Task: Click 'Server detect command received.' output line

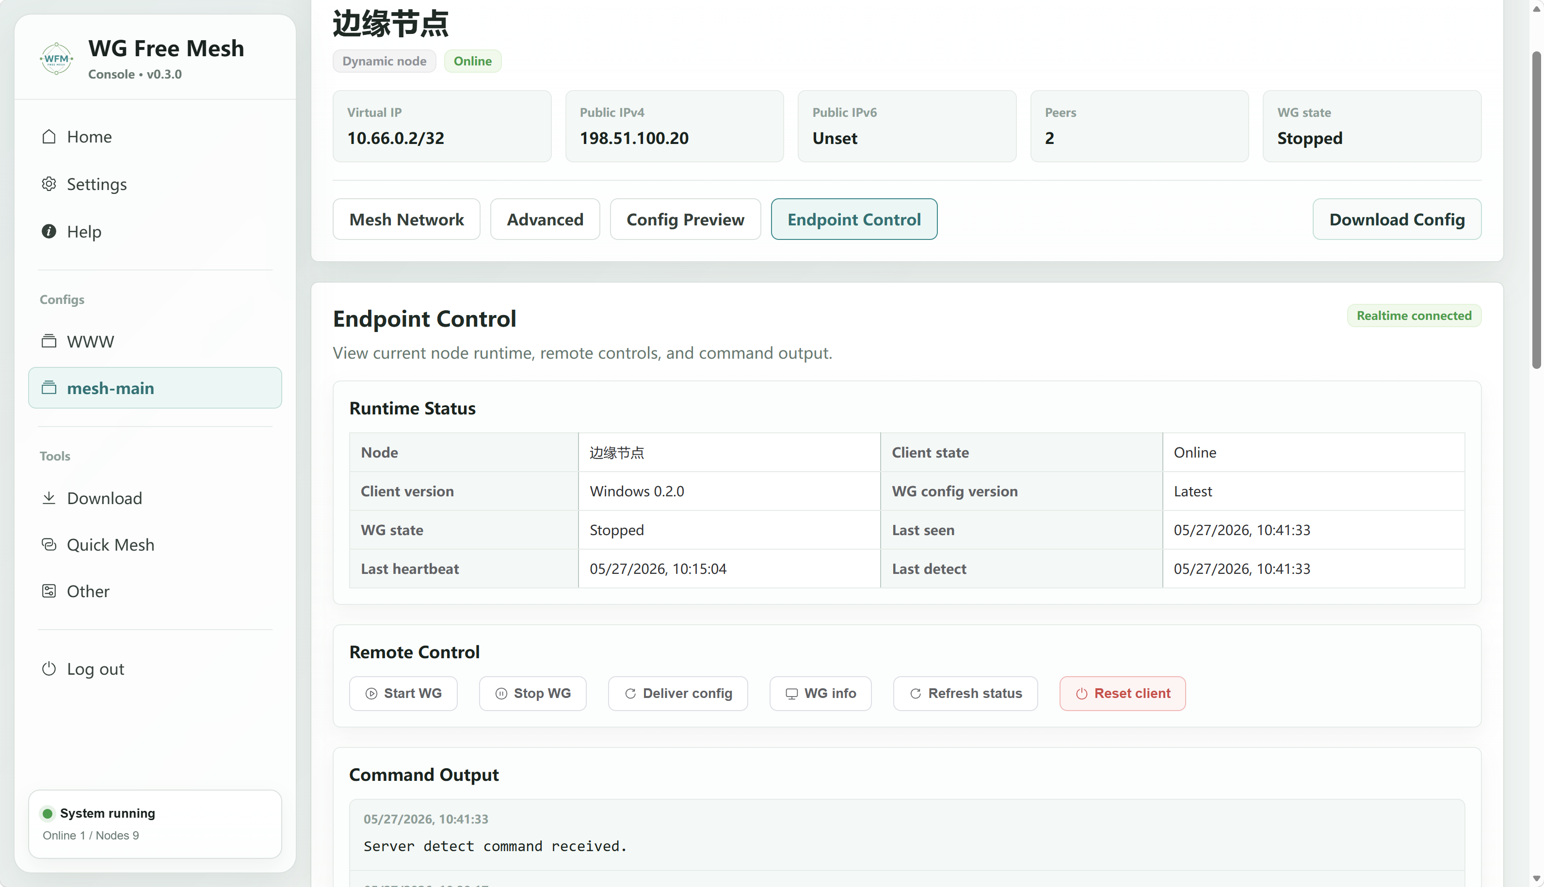Action: tap(495, 846)
